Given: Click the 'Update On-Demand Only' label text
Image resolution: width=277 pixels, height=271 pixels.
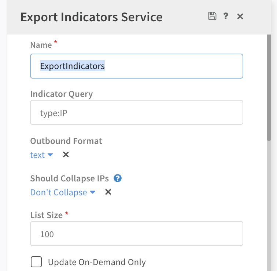Looking at the screenshot, I should tap(97, 262).
